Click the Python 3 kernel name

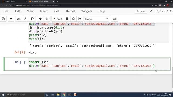click(x=162, y=11)
